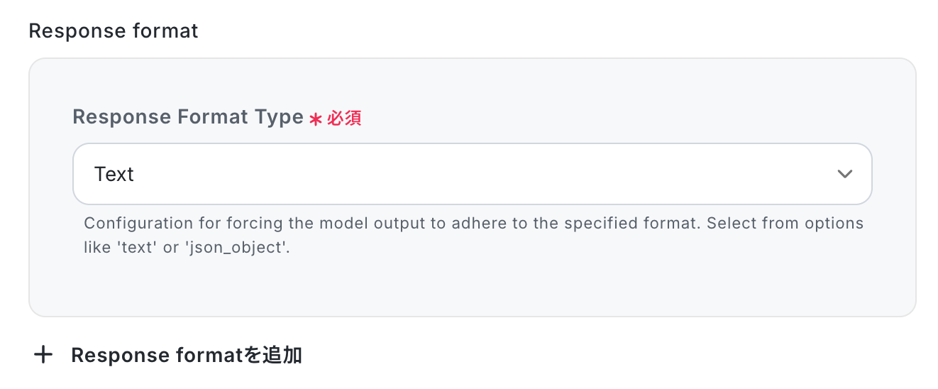
Task: Click the red asterisk required marker
Action: tap(316, 119)
